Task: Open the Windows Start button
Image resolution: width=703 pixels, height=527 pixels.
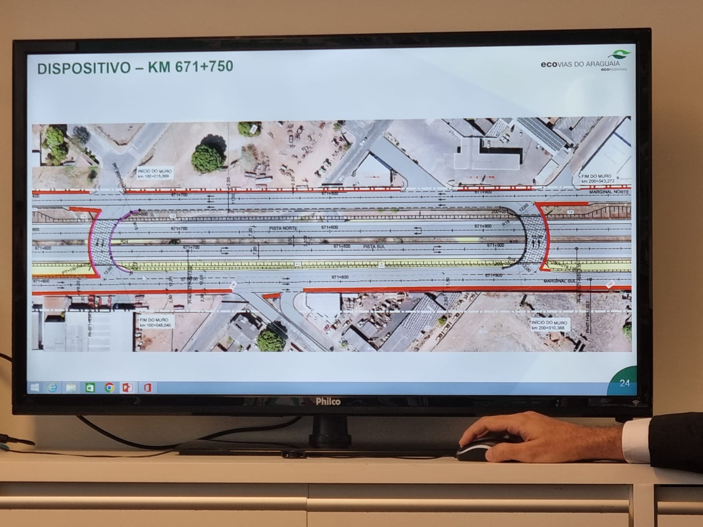Action: pyautogui.click(x=34, y=387)
